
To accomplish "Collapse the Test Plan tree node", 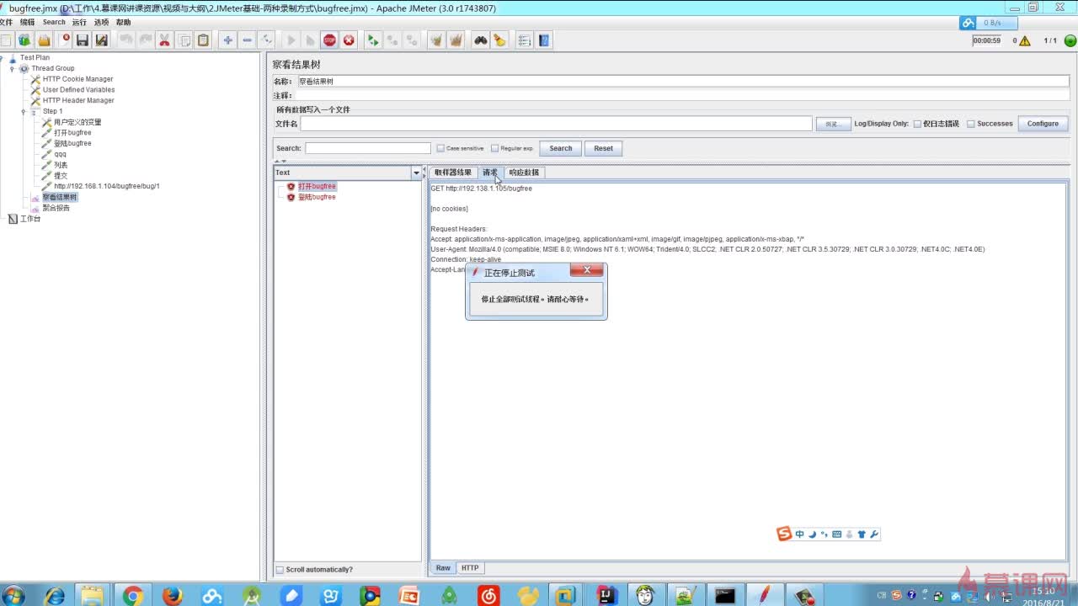I will click(3, 58).
